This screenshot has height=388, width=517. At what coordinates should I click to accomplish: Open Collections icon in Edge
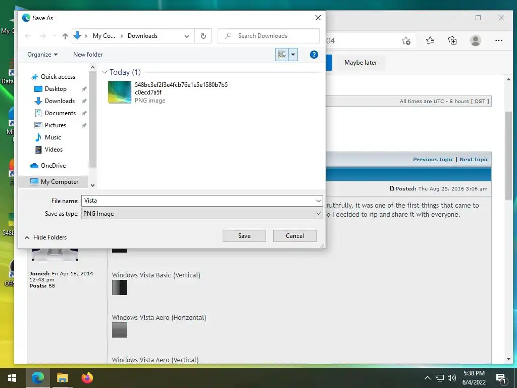point(452,40)
